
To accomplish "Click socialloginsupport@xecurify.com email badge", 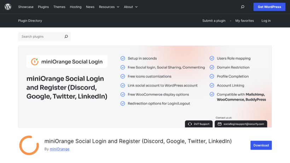I will [241, 124].
